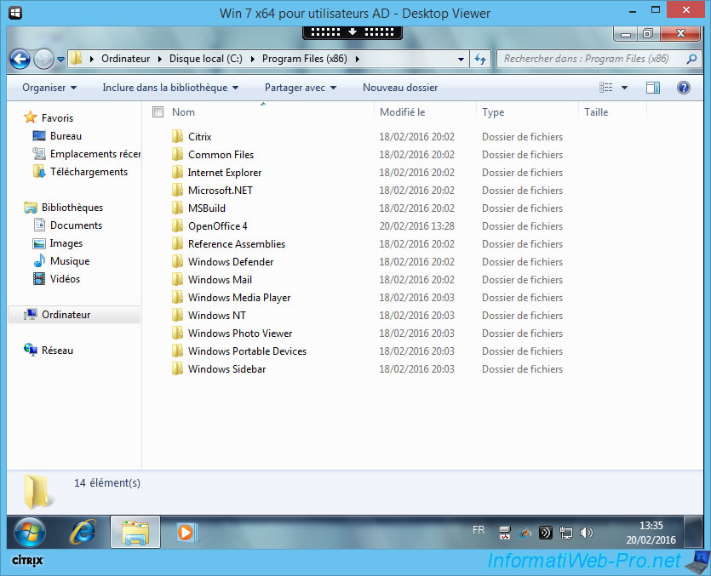Select the OpenOffice 4 folder
711x576 pixels.
pyautogui.click(x=218, y=226)
